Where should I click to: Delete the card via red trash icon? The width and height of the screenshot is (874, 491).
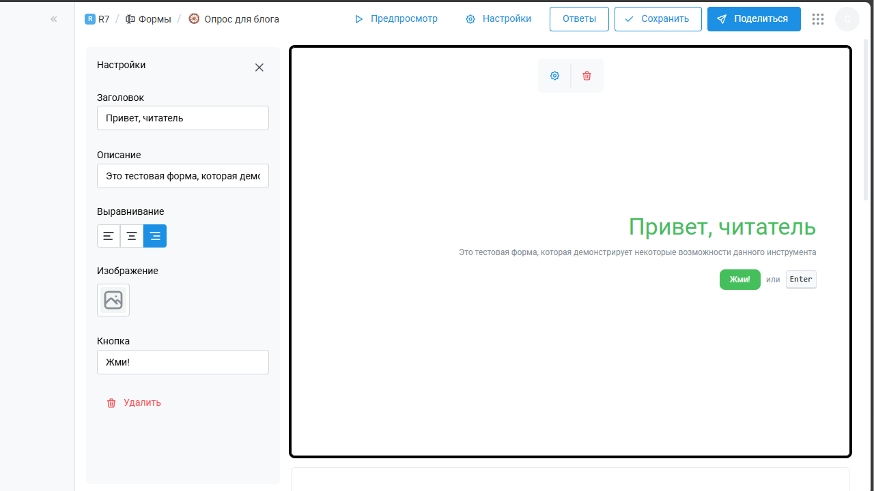tap(587, 76)
